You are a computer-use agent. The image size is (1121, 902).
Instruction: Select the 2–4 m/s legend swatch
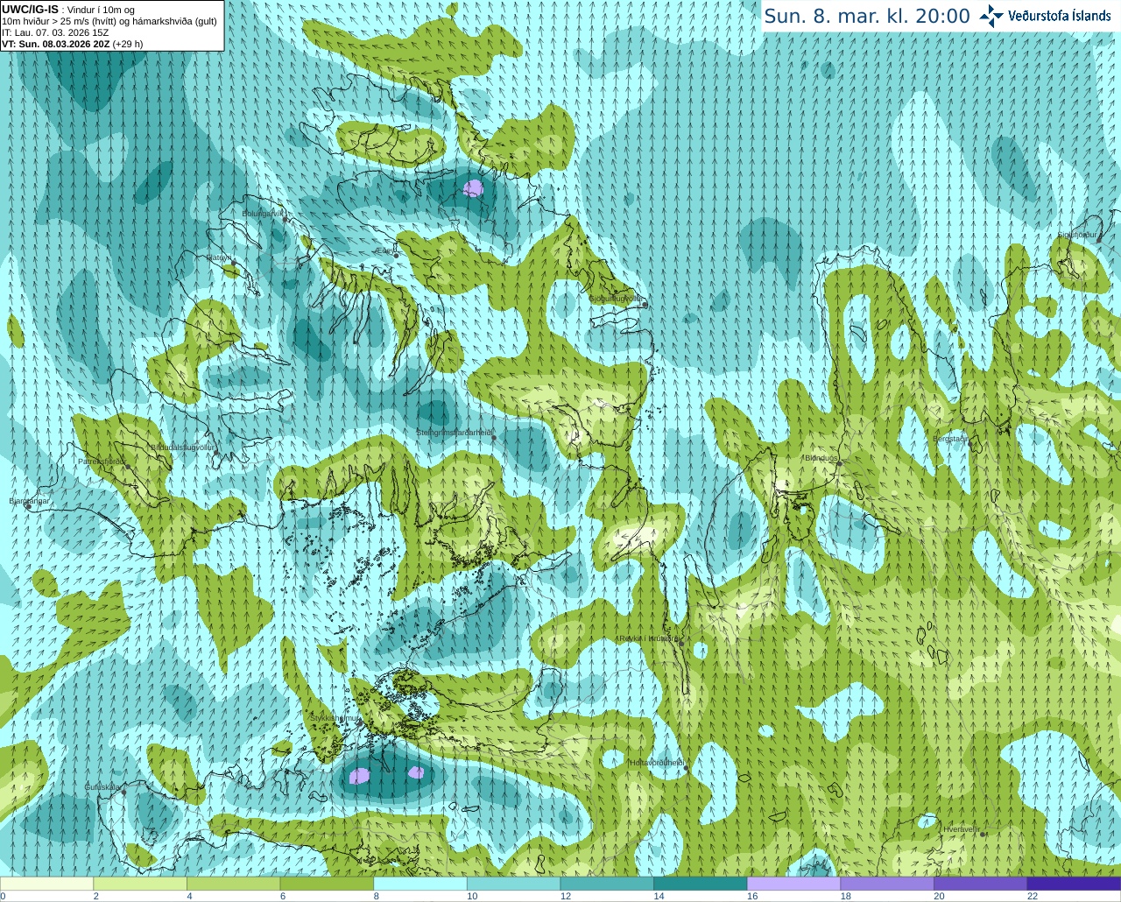(x=140, y=884)
